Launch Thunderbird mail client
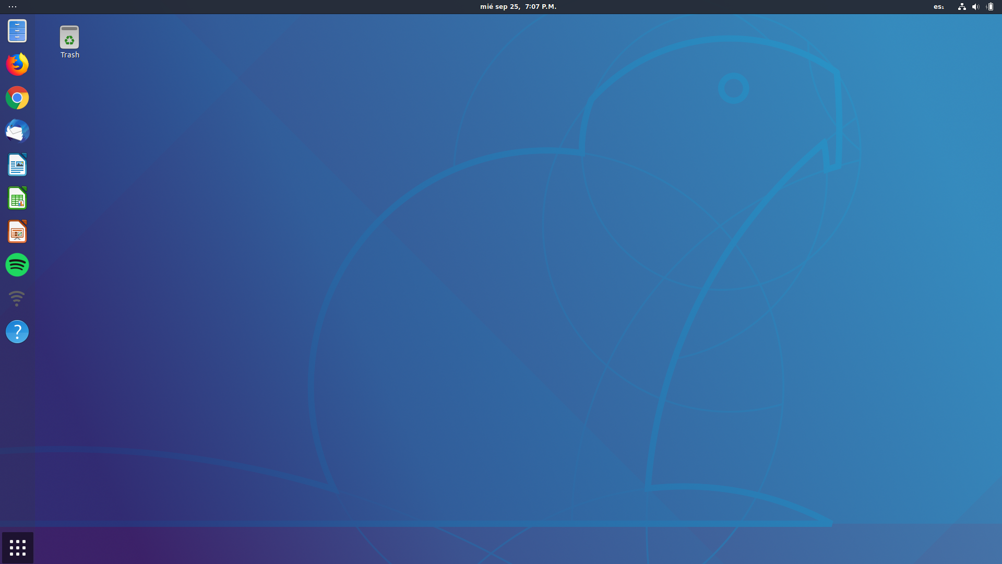Viewport: 1002px width, 564px height. click(17, 131)
